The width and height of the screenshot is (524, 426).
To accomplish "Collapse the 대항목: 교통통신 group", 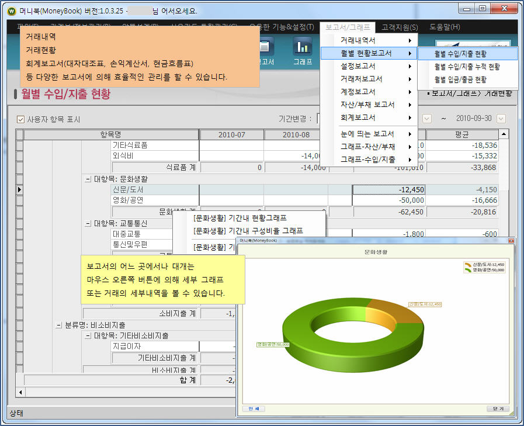I will [88, 223].
